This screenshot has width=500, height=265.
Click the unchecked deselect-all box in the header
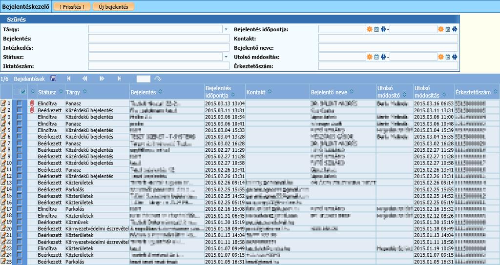[x=17, y=92]
